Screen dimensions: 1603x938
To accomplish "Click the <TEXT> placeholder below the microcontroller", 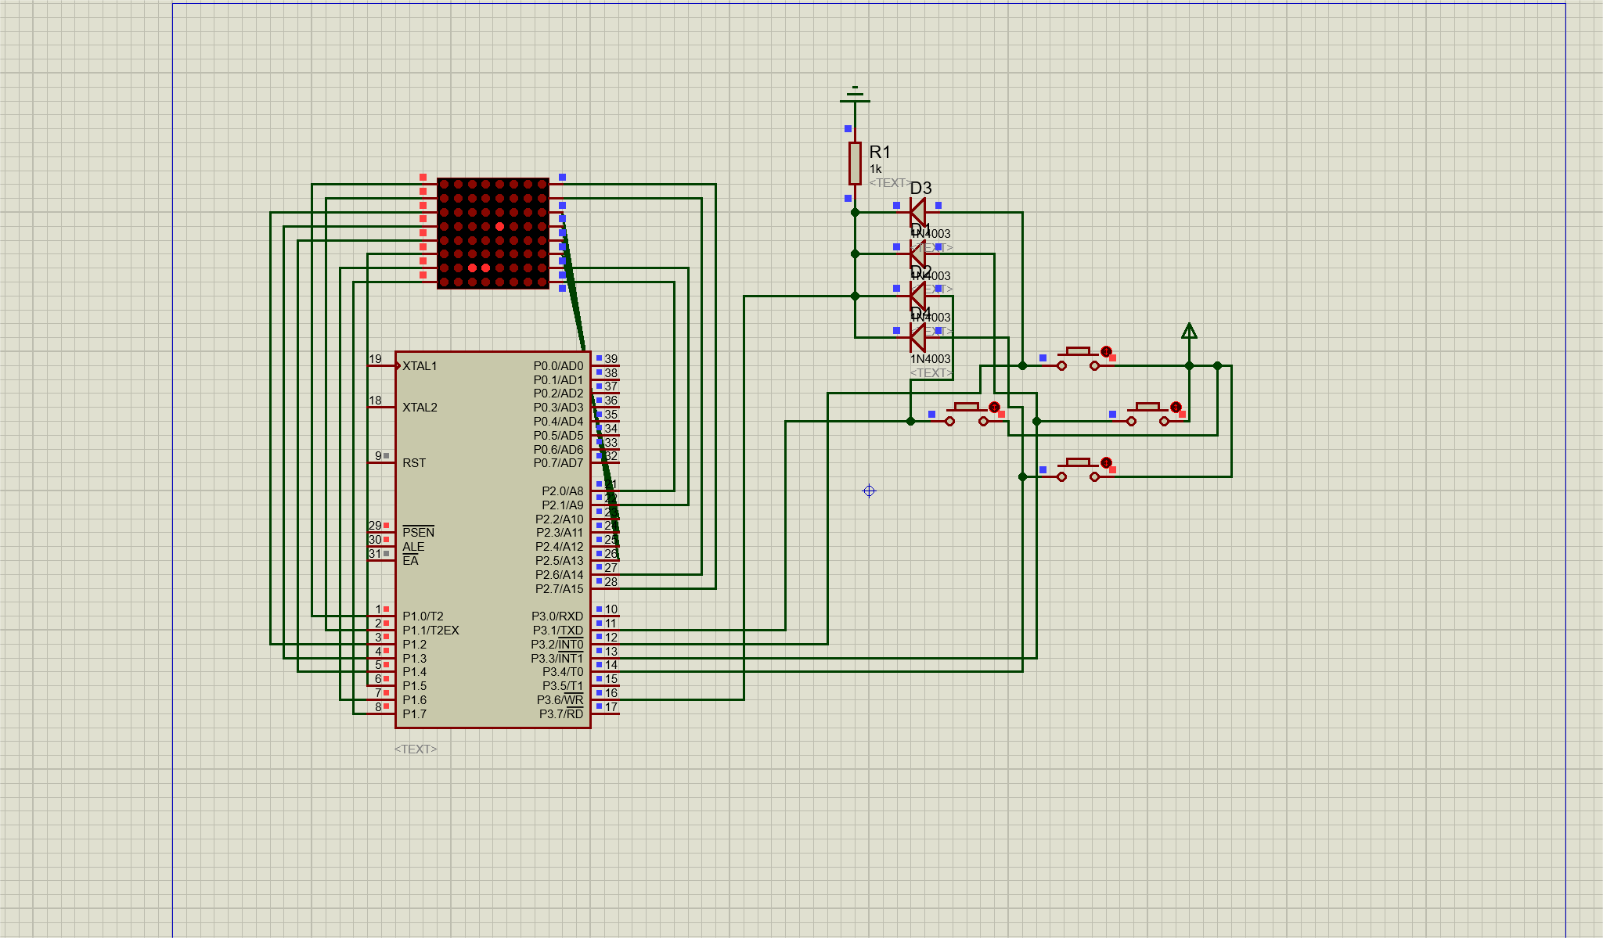I will tap(416, 749).
